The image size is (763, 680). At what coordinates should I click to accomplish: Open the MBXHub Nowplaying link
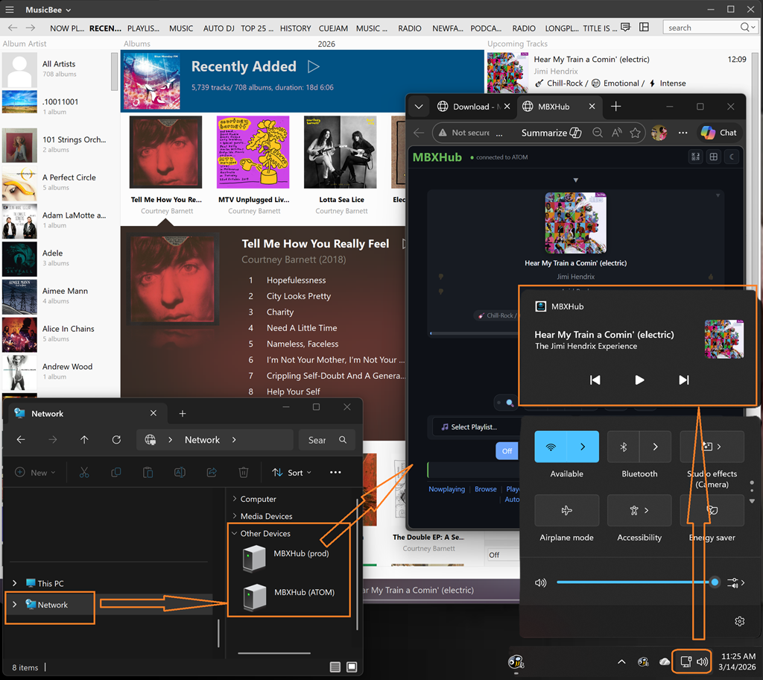(446, 489)
